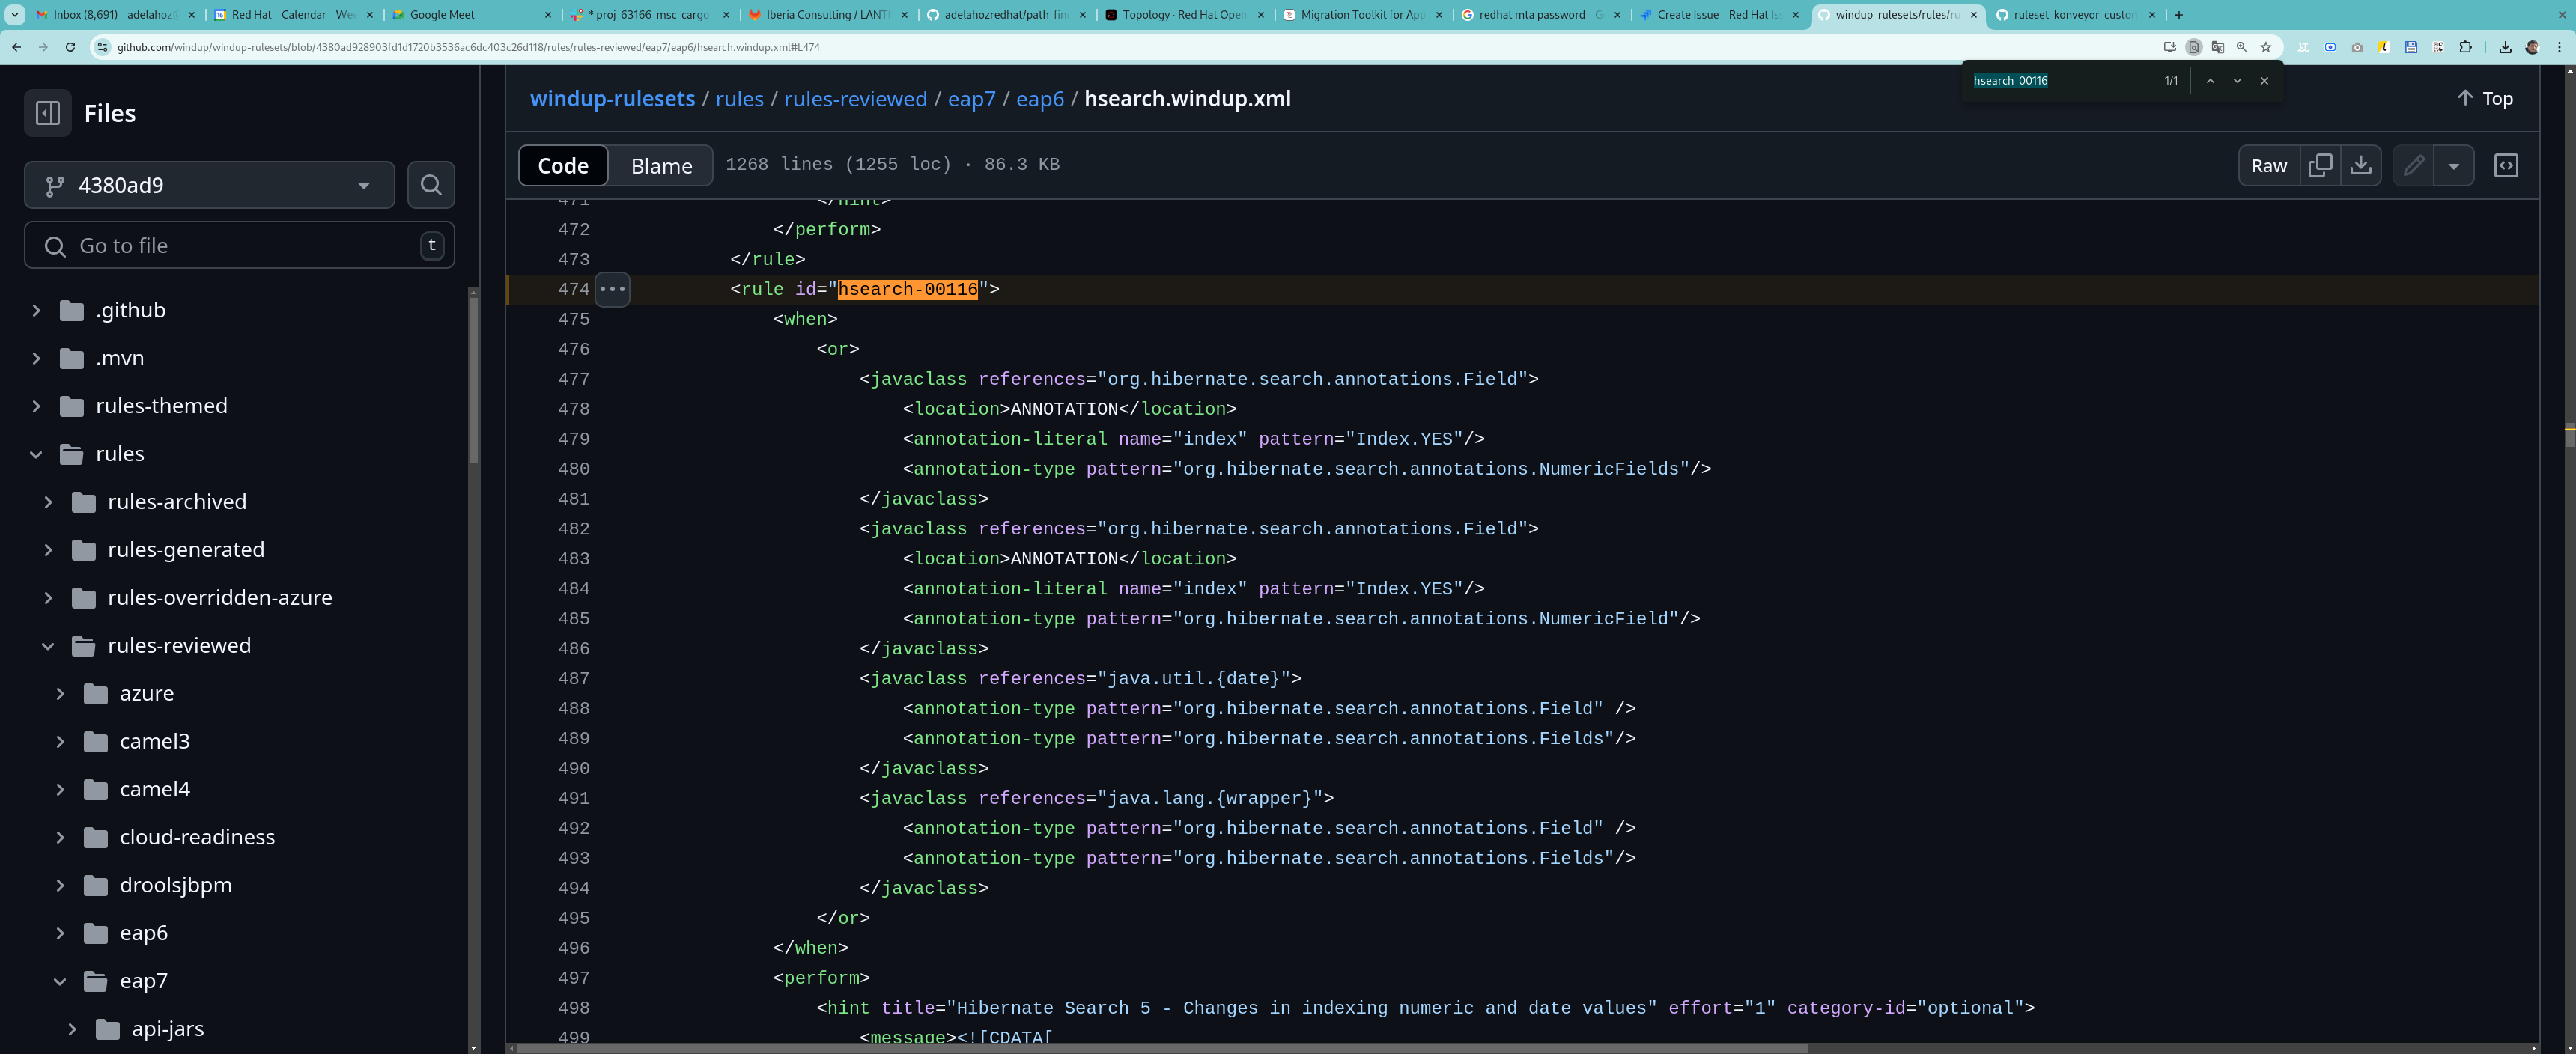
Task: Switch to Blame view
Action: 661,166
